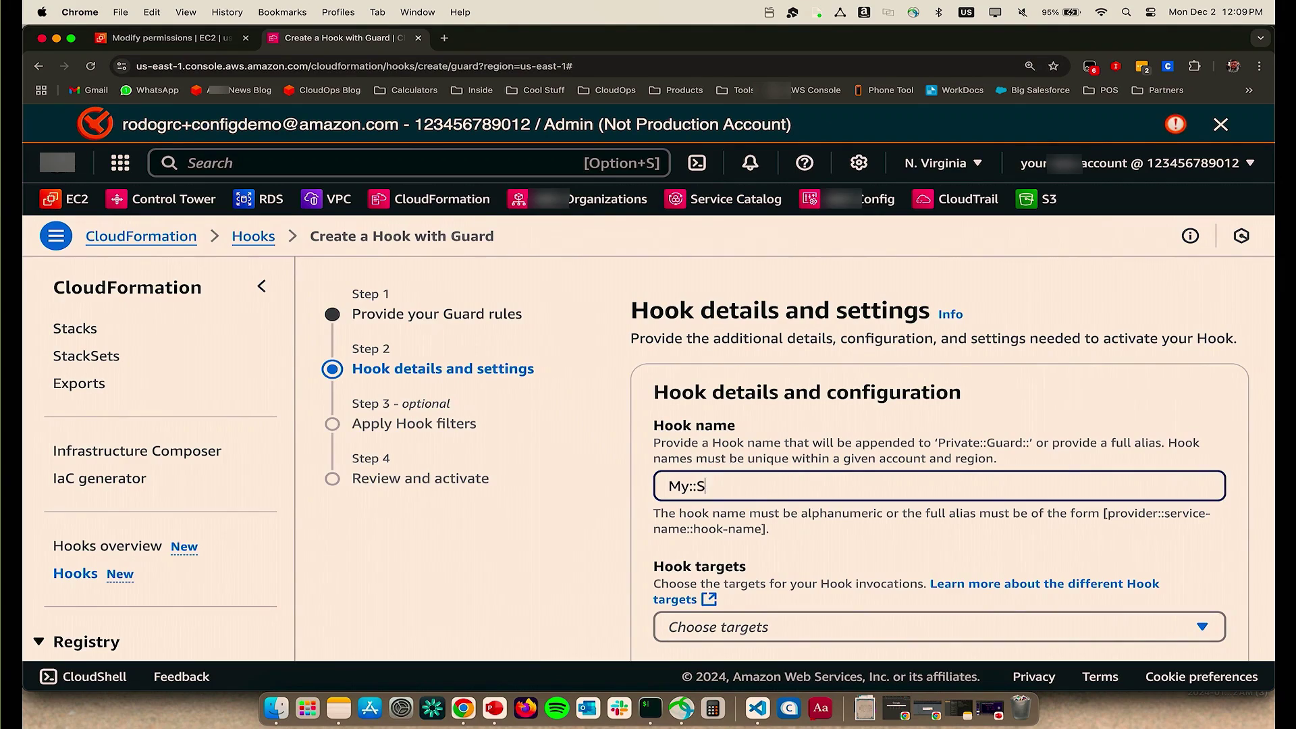Click the red alert icon in banner

[1175, 124]
